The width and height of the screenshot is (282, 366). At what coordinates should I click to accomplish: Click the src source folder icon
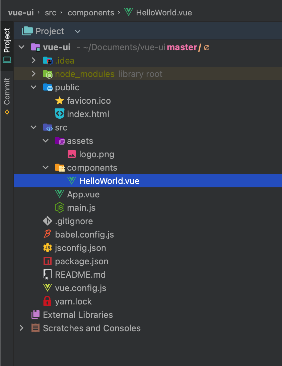click(48, 127)
